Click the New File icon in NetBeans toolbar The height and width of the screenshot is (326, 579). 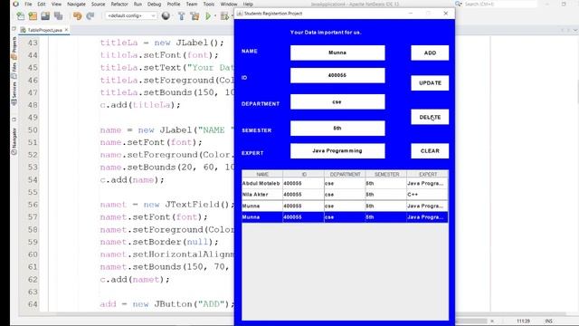[x=21, y=16]
